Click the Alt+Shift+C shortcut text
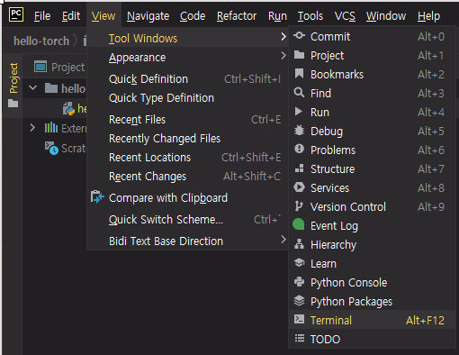The image size is (459, 355). click(x=252, y=177)
